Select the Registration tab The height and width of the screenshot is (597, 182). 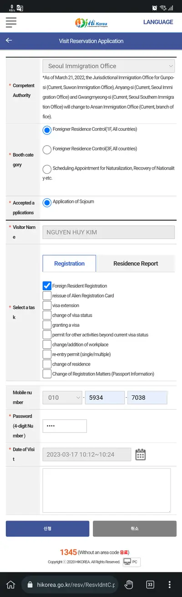[x=69, y=264]
